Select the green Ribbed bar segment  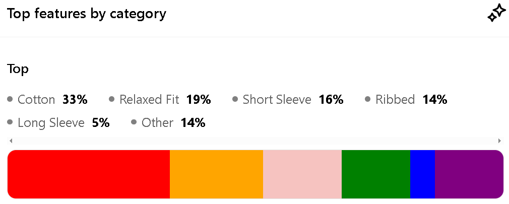(x=376, y=174)
